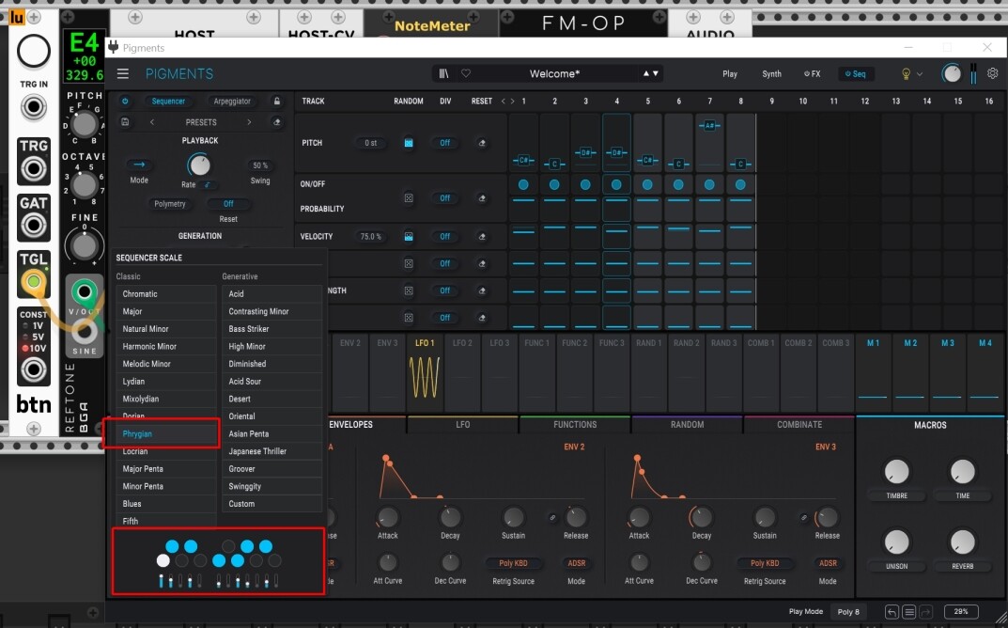The width and height of the screenshot is (1008, 628).
Task: Select Major scale in Classic list
Action: [x=166, y=311]
